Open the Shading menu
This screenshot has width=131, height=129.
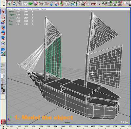pyautogui.click(x=15, y=9)
